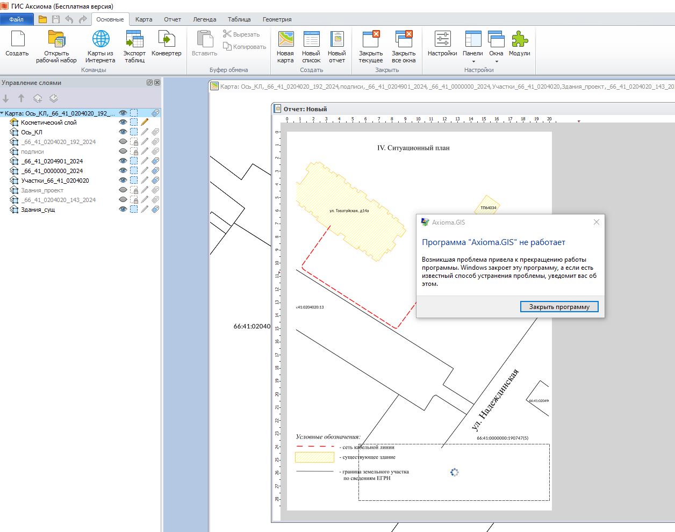Image resolution: width=675 pixels, height=532 pixels.
Task: Hide the Участки_66_41_0204020 layer
Action: tap(123, 181)
